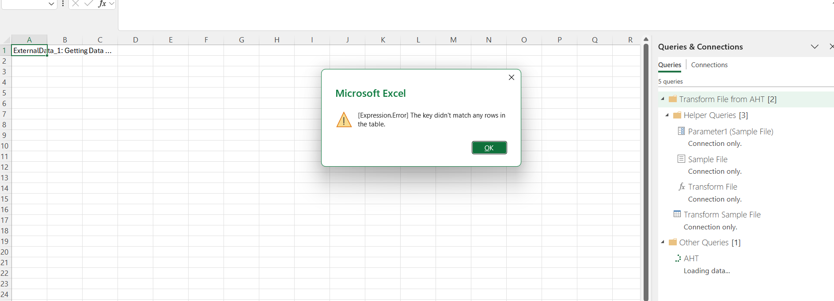
Task: Collapse the Other Queries group
Action: 663,242
